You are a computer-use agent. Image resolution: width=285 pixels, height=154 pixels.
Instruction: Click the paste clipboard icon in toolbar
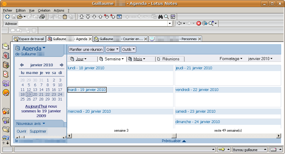pyautogui.click(x=65, y=17)
